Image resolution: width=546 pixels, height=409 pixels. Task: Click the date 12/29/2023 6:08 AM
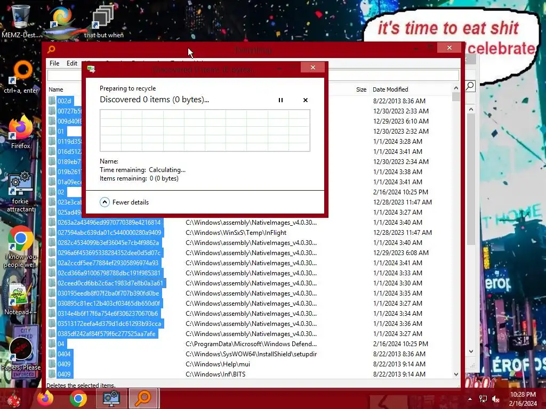click(x=401, y=252)
